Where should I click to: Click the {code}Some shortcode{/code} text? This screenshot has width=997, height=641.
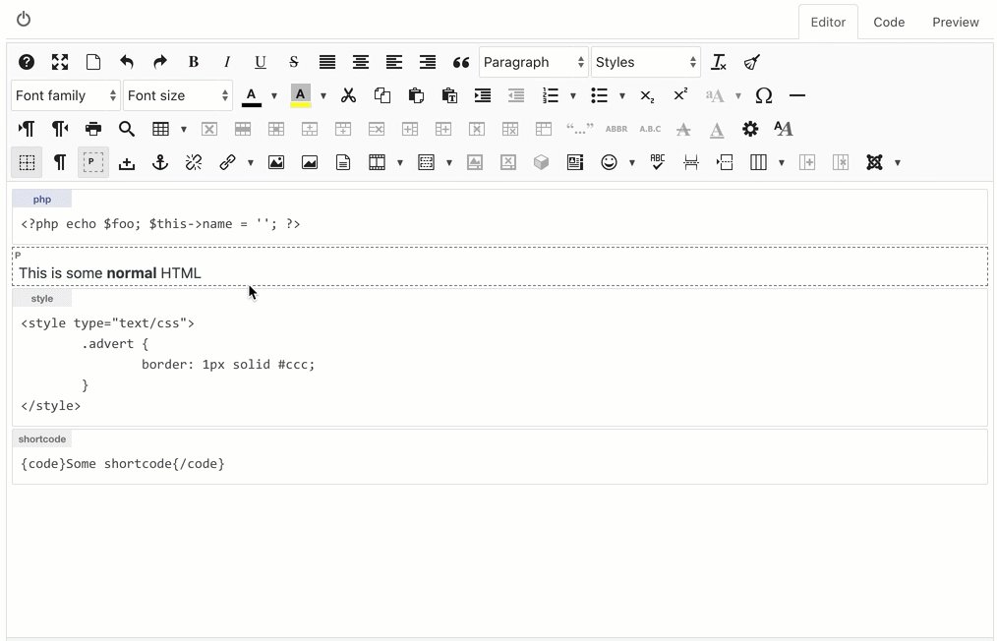[123, 464]
